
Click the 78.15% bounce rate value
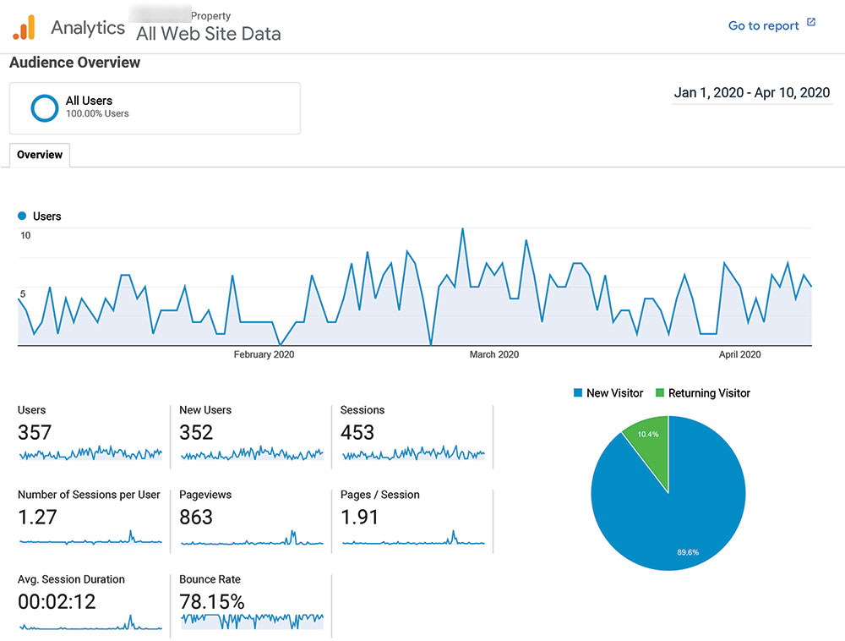[x=212, y=601]
